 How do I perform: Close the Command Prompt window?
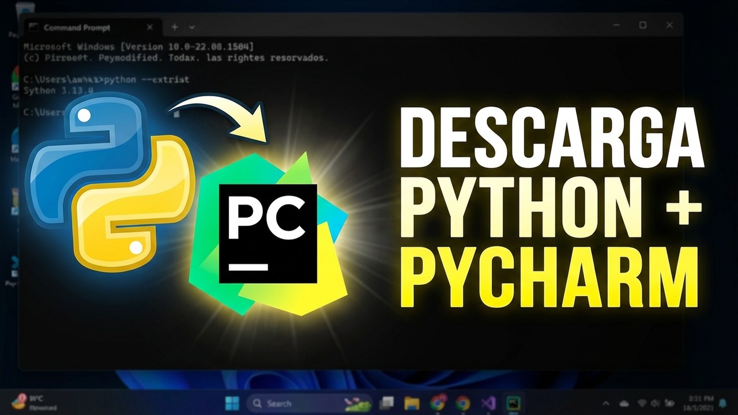tap(669, 25)
